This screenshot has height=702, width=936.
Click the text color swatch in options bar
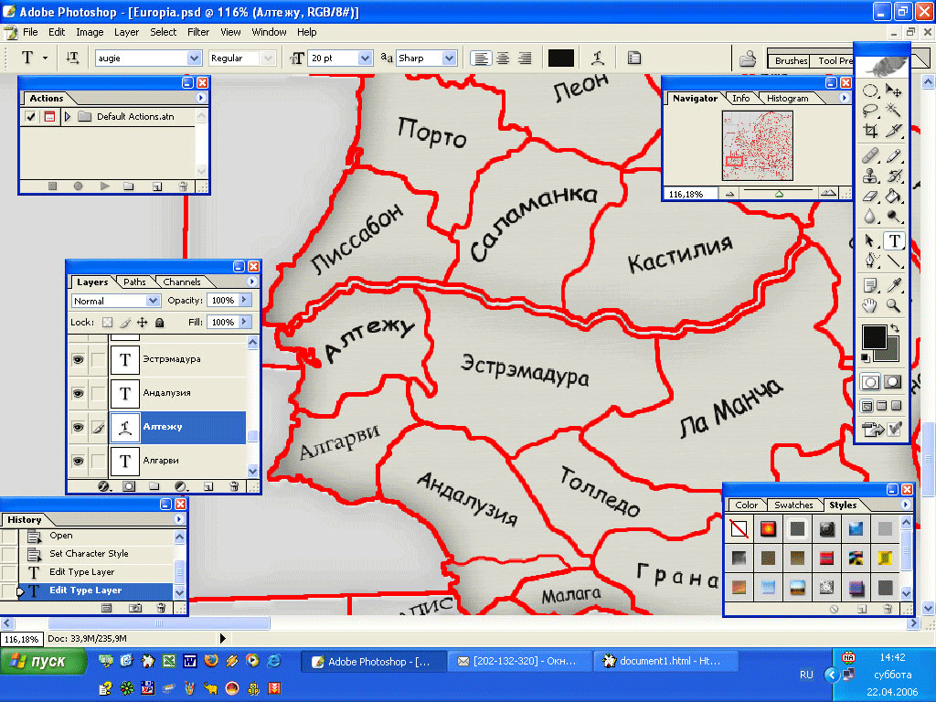560,58
